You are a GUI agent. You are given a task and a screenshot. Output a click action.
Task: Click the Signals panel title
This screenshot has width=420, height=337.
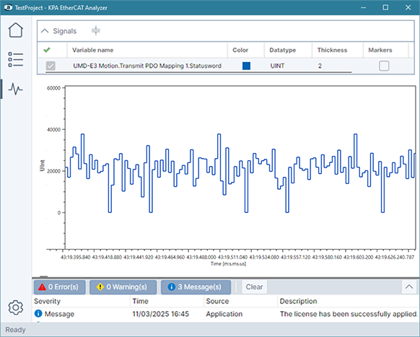click(x=64, y=31)
